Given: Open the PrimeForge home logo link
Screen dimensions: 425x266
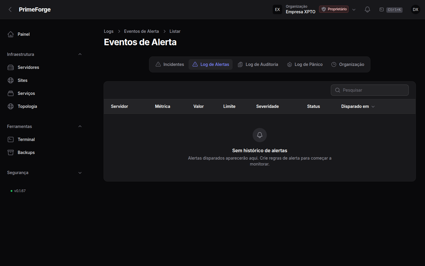Looking at the screenshot, I should [35, 9].
